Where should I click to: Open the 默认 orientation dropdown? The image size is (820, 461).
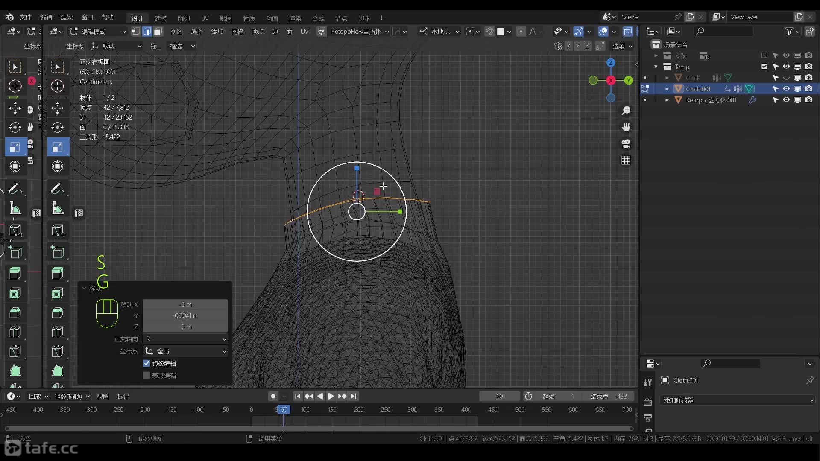pos(116,46)
